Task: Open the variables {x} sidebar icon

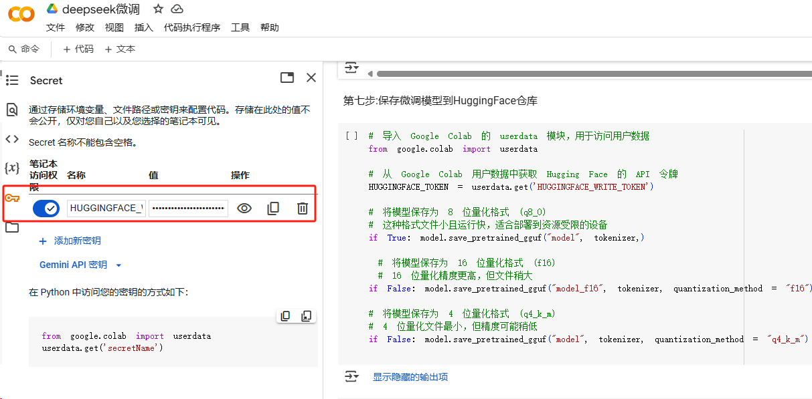Action: (x=12, y=168)
